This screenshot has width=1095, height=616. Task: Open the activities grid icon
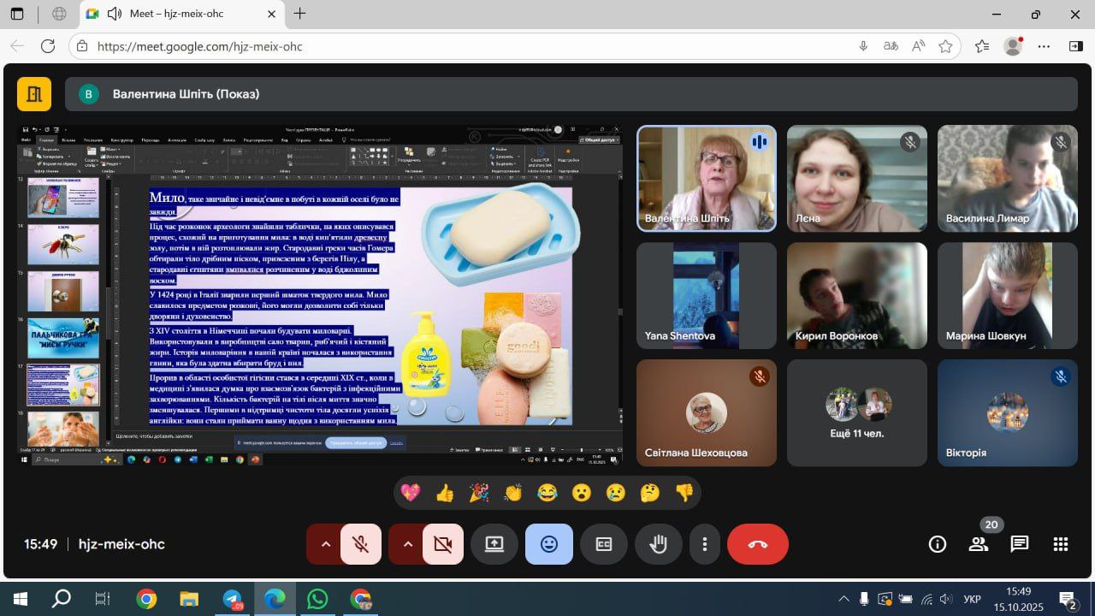click(1061, 544)
